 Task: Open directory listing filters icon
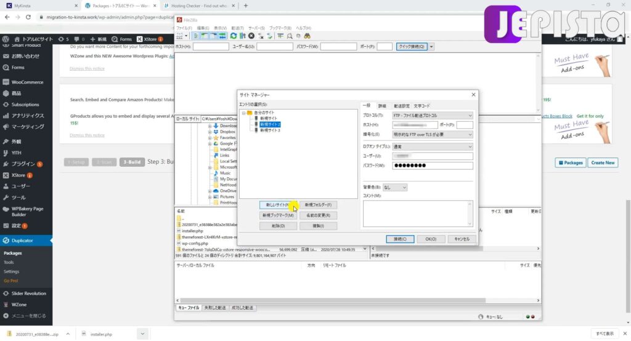pos(280,36)
